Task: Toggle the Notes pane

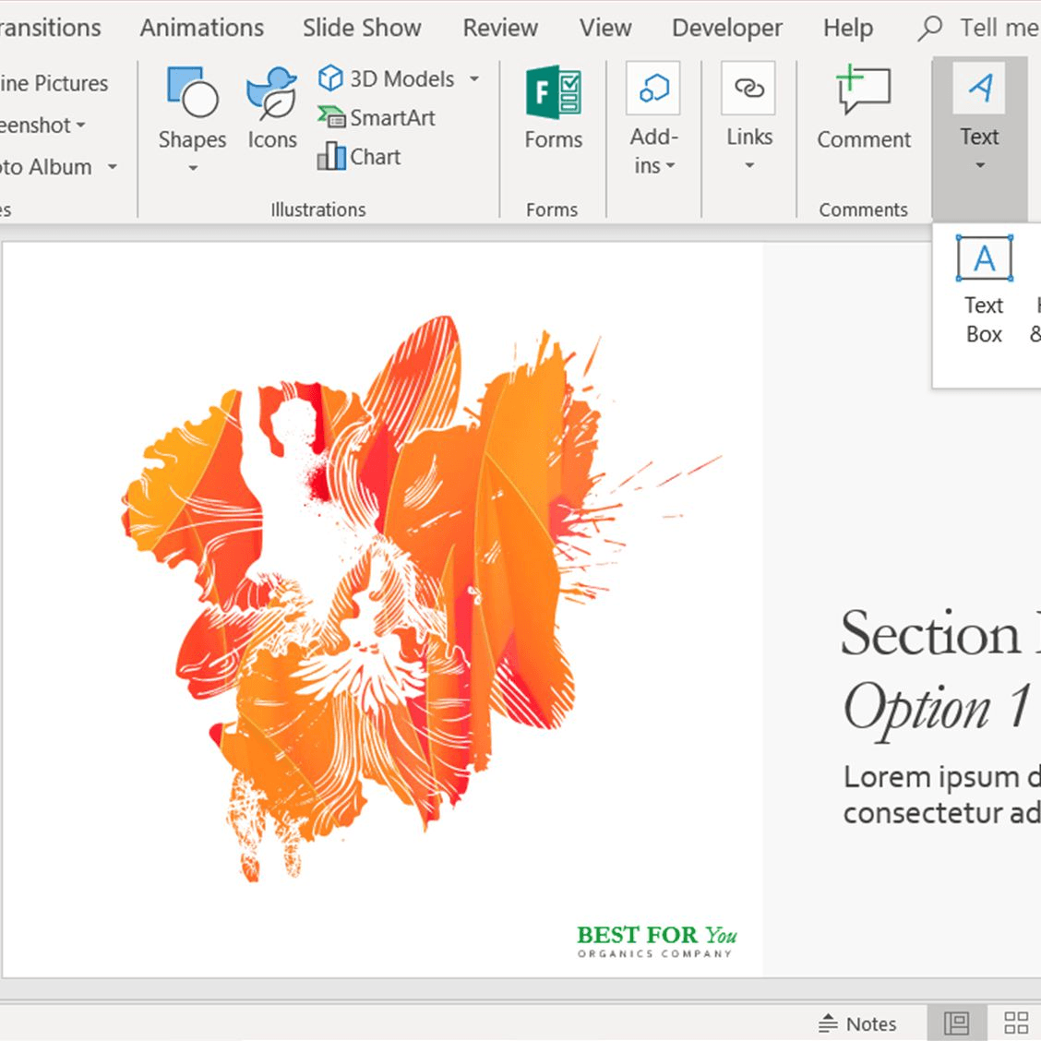Action: click(857, 1023)
